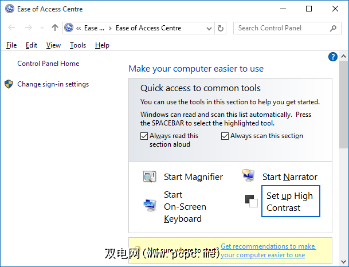
Task: Minimize the Ease of Access Centre window
Action: [x=283, y=9]
